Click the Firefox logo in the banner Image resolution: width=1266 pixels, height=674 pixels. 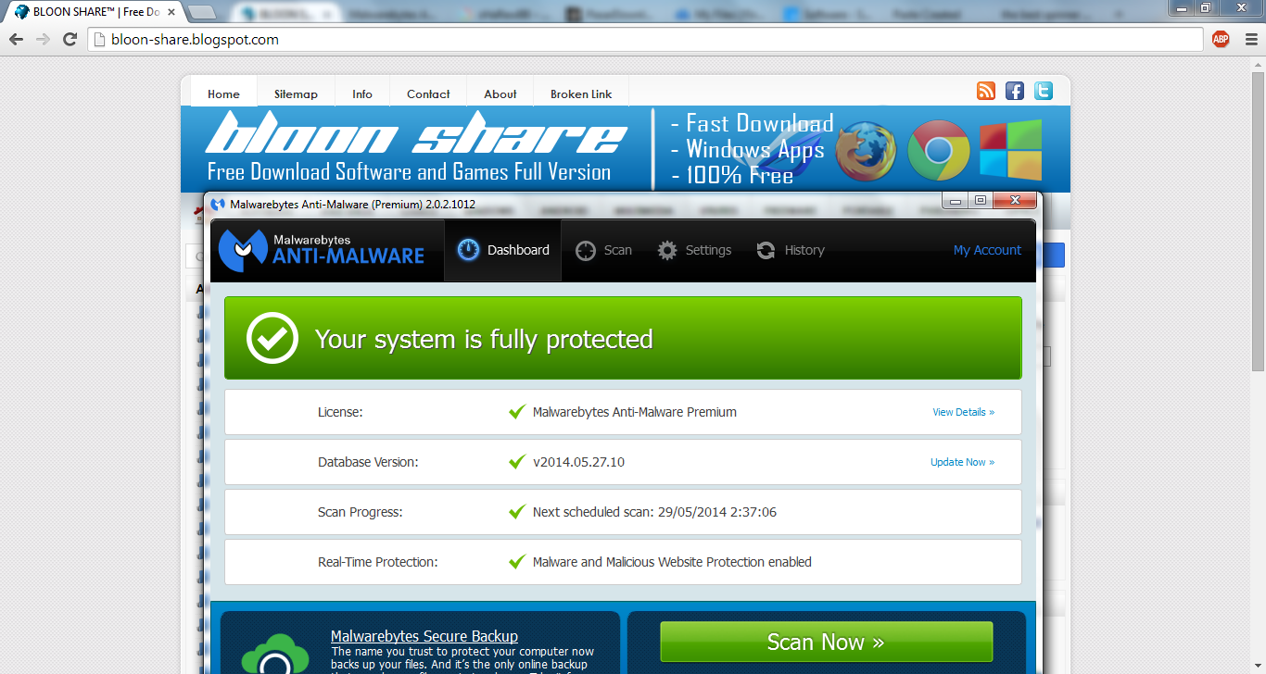(x=867, y=151)
